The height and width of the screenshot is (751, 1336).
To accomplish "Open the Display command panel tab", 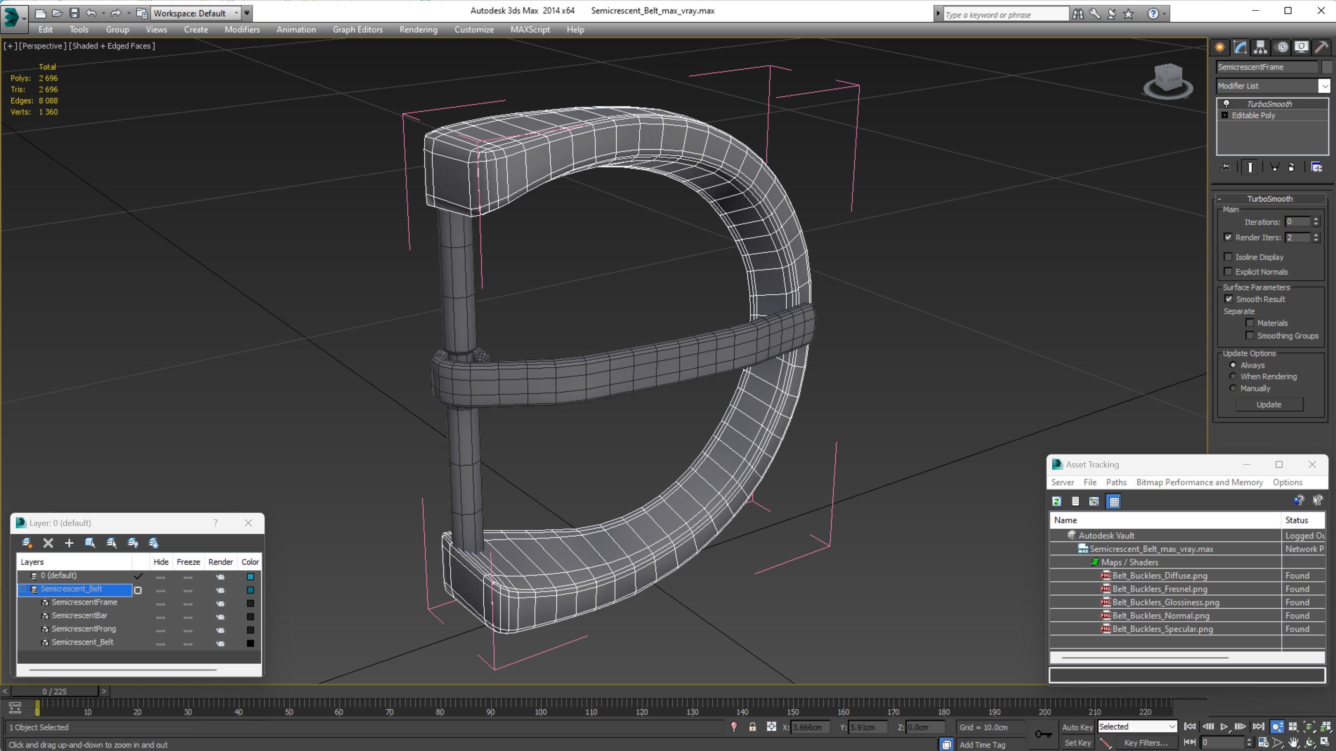I will tap(1301, 47).
